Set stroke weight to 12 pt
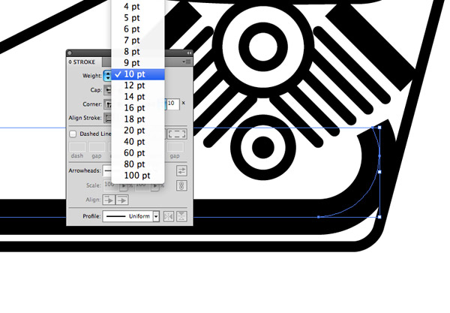 (138, 86)
